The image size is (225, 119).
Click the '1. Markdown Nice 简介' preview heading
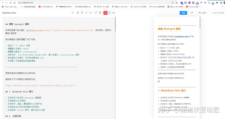pyautogui.click(x=172, y=91)
